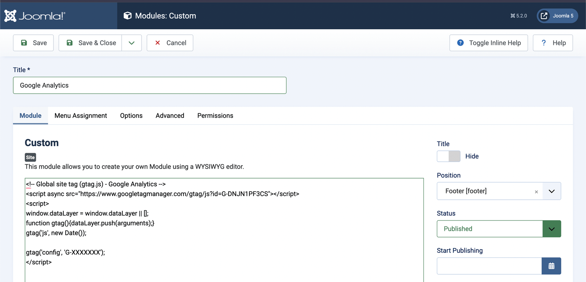This screenshot has width=586, height=282.
Task: Click the Title input with Google Analytics
Action: click(150, 85)
